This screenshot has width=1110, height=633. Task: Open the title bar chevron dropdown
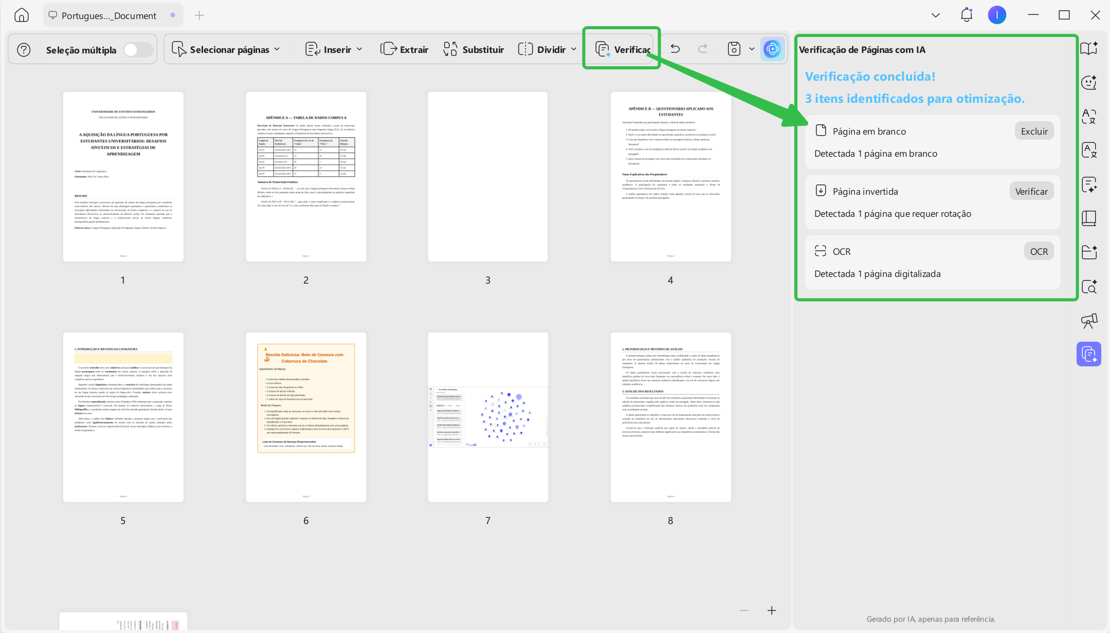pos(936,15)
